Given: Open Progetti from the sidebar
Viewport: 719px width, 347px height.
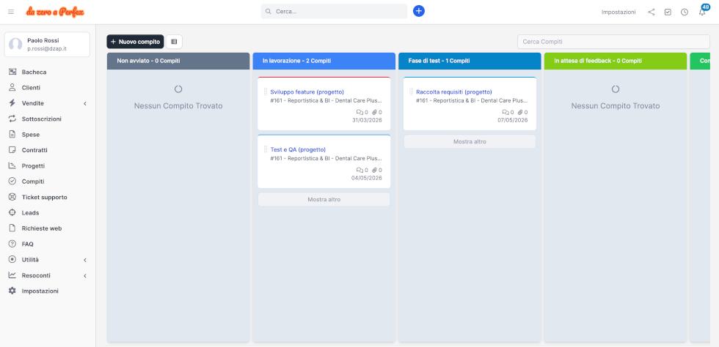Looking at the screenshot, I should (33, 166).
